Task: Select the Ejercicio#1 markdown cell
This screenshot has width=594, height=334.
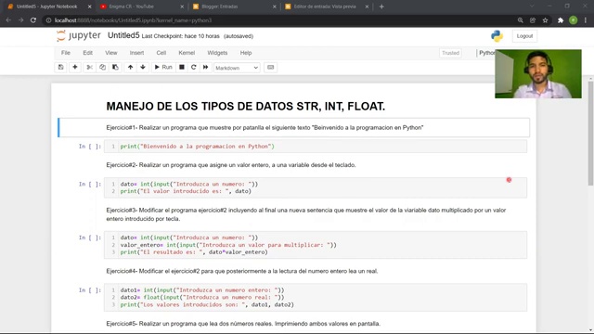Action: 293,128
